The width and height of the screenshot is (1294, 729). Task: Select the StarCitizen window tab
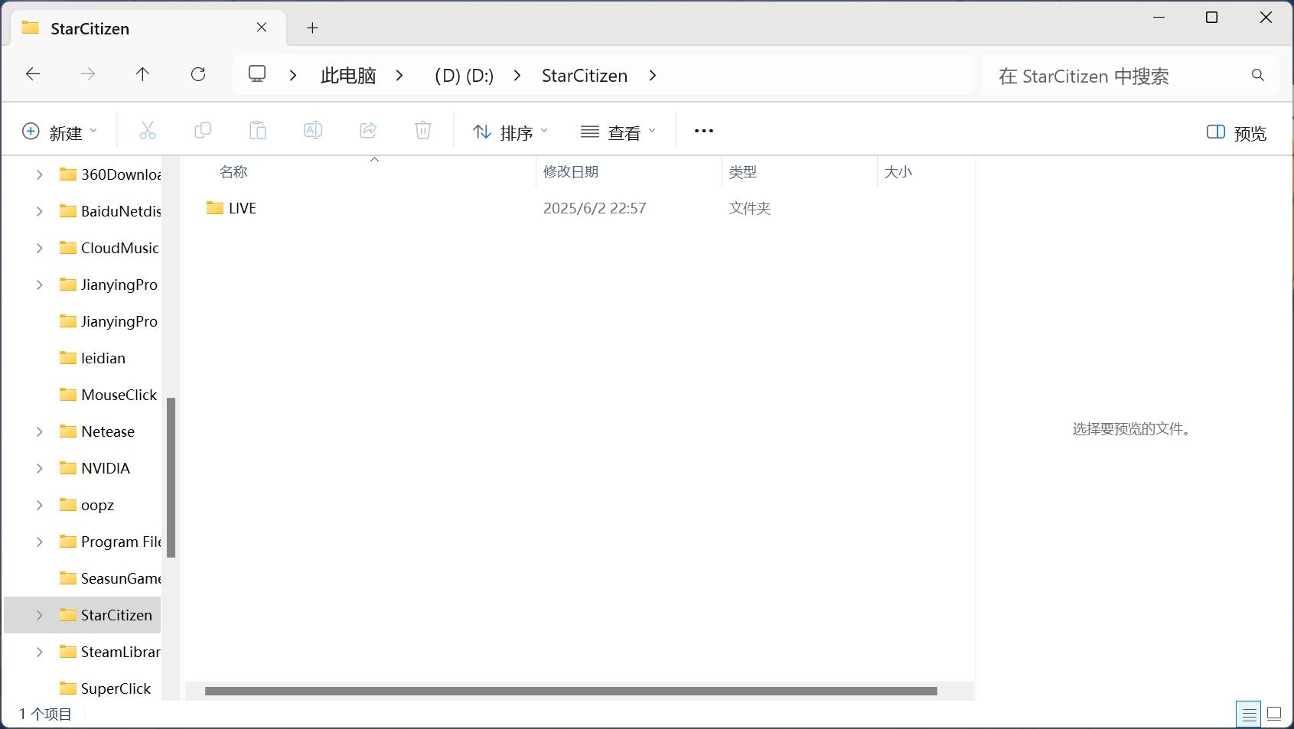point(148,28)
